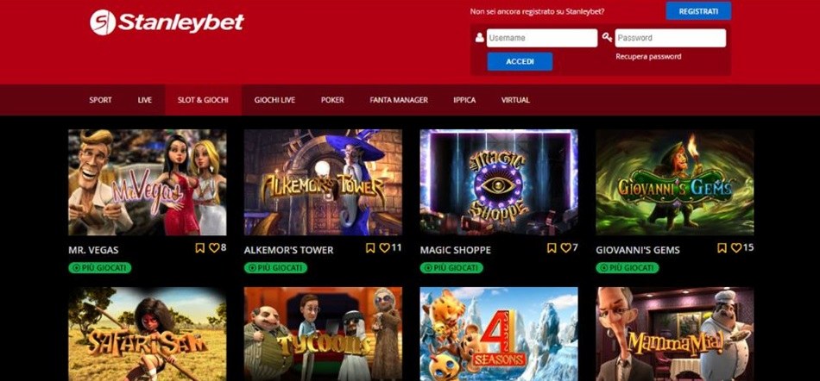Click the Accedi login button
This screenshot has height=381, width=820.
tap(520, 61)
